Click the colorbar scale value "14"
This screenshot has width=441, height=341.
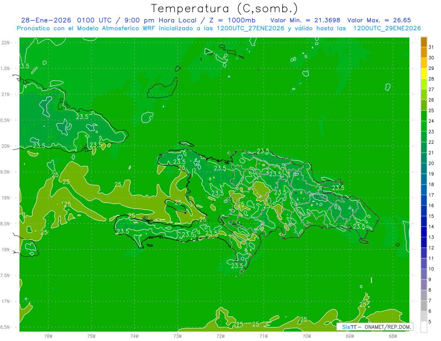(431, 227)
